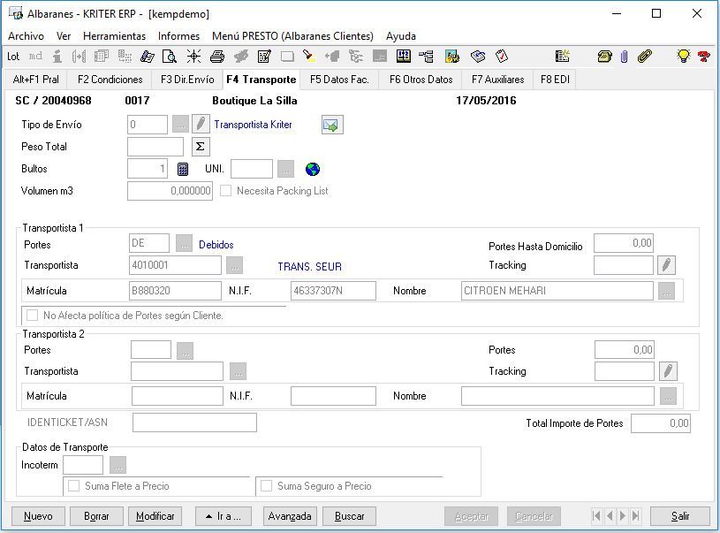Click the Borrar button

point(96,516)
